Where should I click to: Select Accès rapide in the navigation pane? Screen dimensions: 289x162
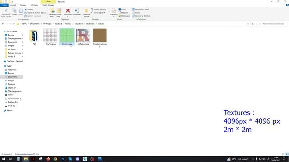coord(12,31)
